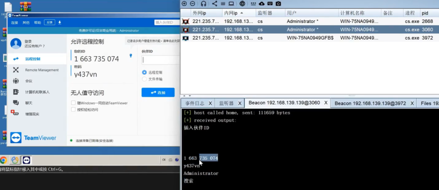
Task: Open keystrokes via keyboard icon
Action: (270, 3)
